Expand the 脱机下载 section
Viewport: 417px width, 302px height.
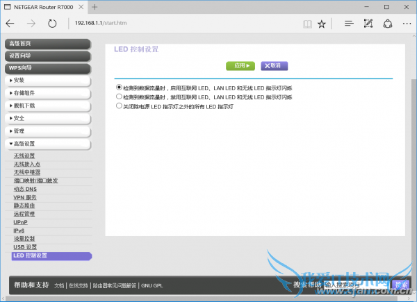pos(48,106)
